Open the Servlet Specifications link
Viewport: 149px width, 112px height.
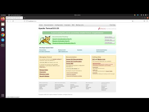(x=102, y=50)
